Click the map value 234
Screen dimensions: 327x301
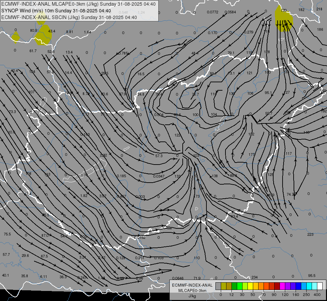pos(255,277)
